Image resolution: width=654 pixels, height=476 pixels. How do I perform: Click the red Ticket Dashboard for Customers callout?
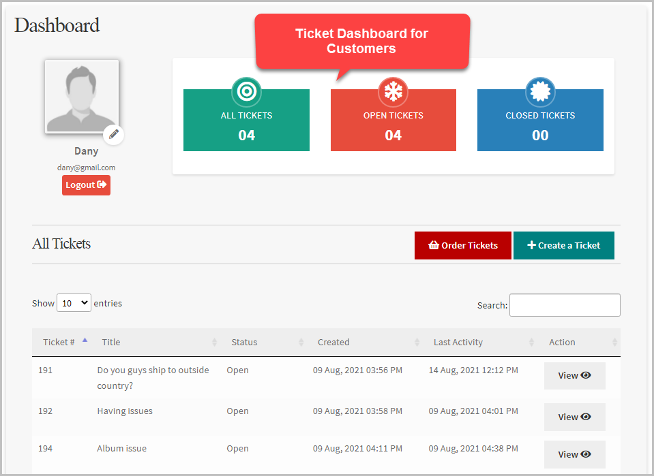pos(361,41)
